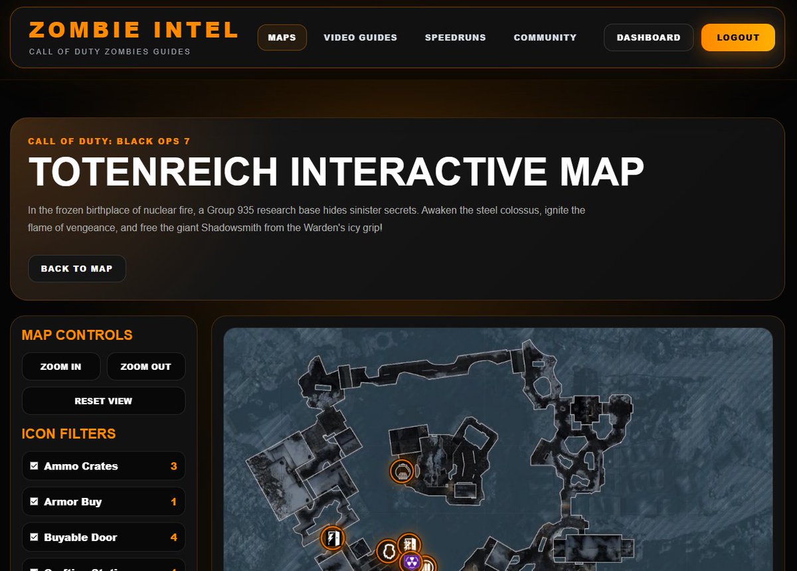
Task: Open the Speedruns page
Action: (x=455, y=37)
